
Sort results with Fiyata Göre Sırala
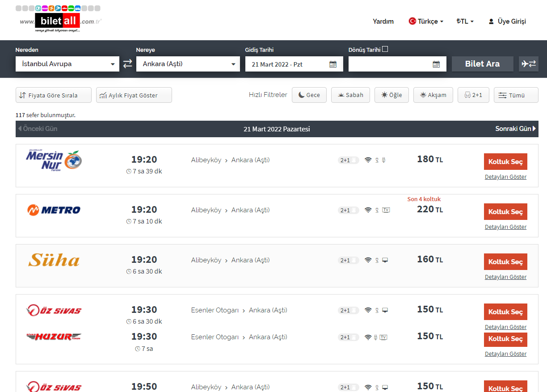point(54,95)
